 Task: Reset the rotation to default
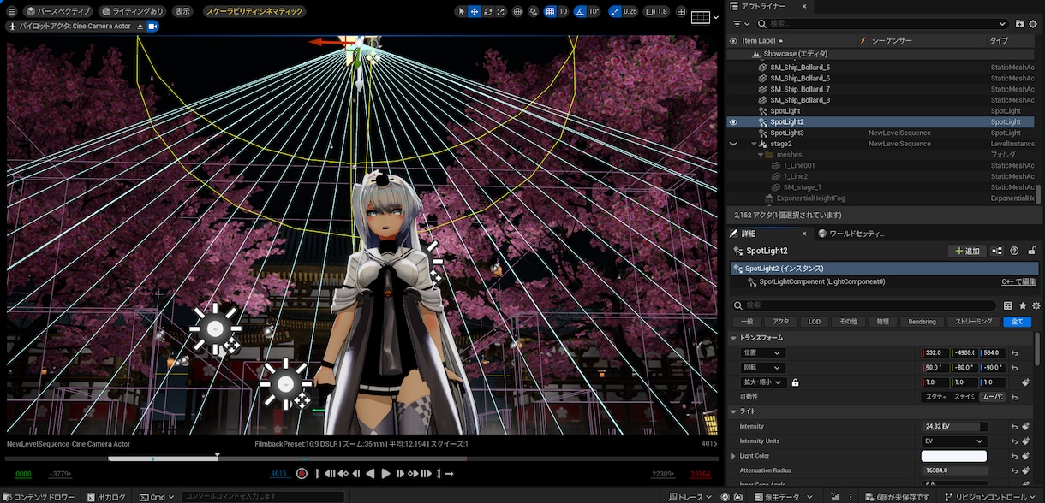coord(1015,368)
